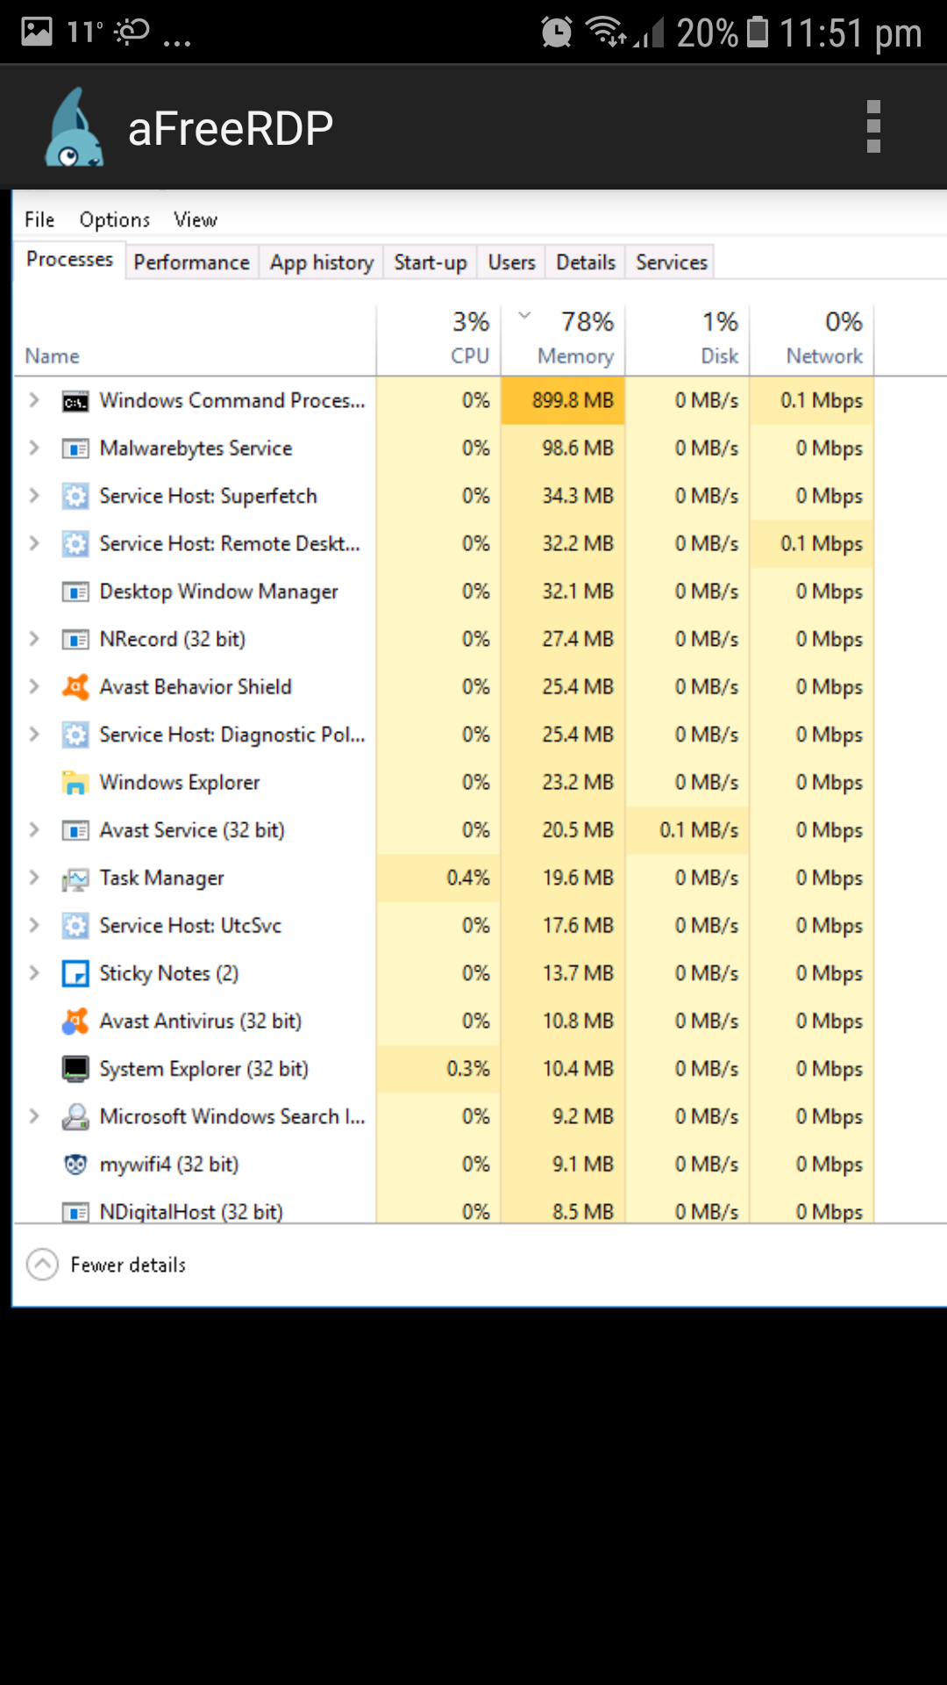Click the Windows Explorer folder icon
The image size is (947, 1685).
tap(75, 782)
